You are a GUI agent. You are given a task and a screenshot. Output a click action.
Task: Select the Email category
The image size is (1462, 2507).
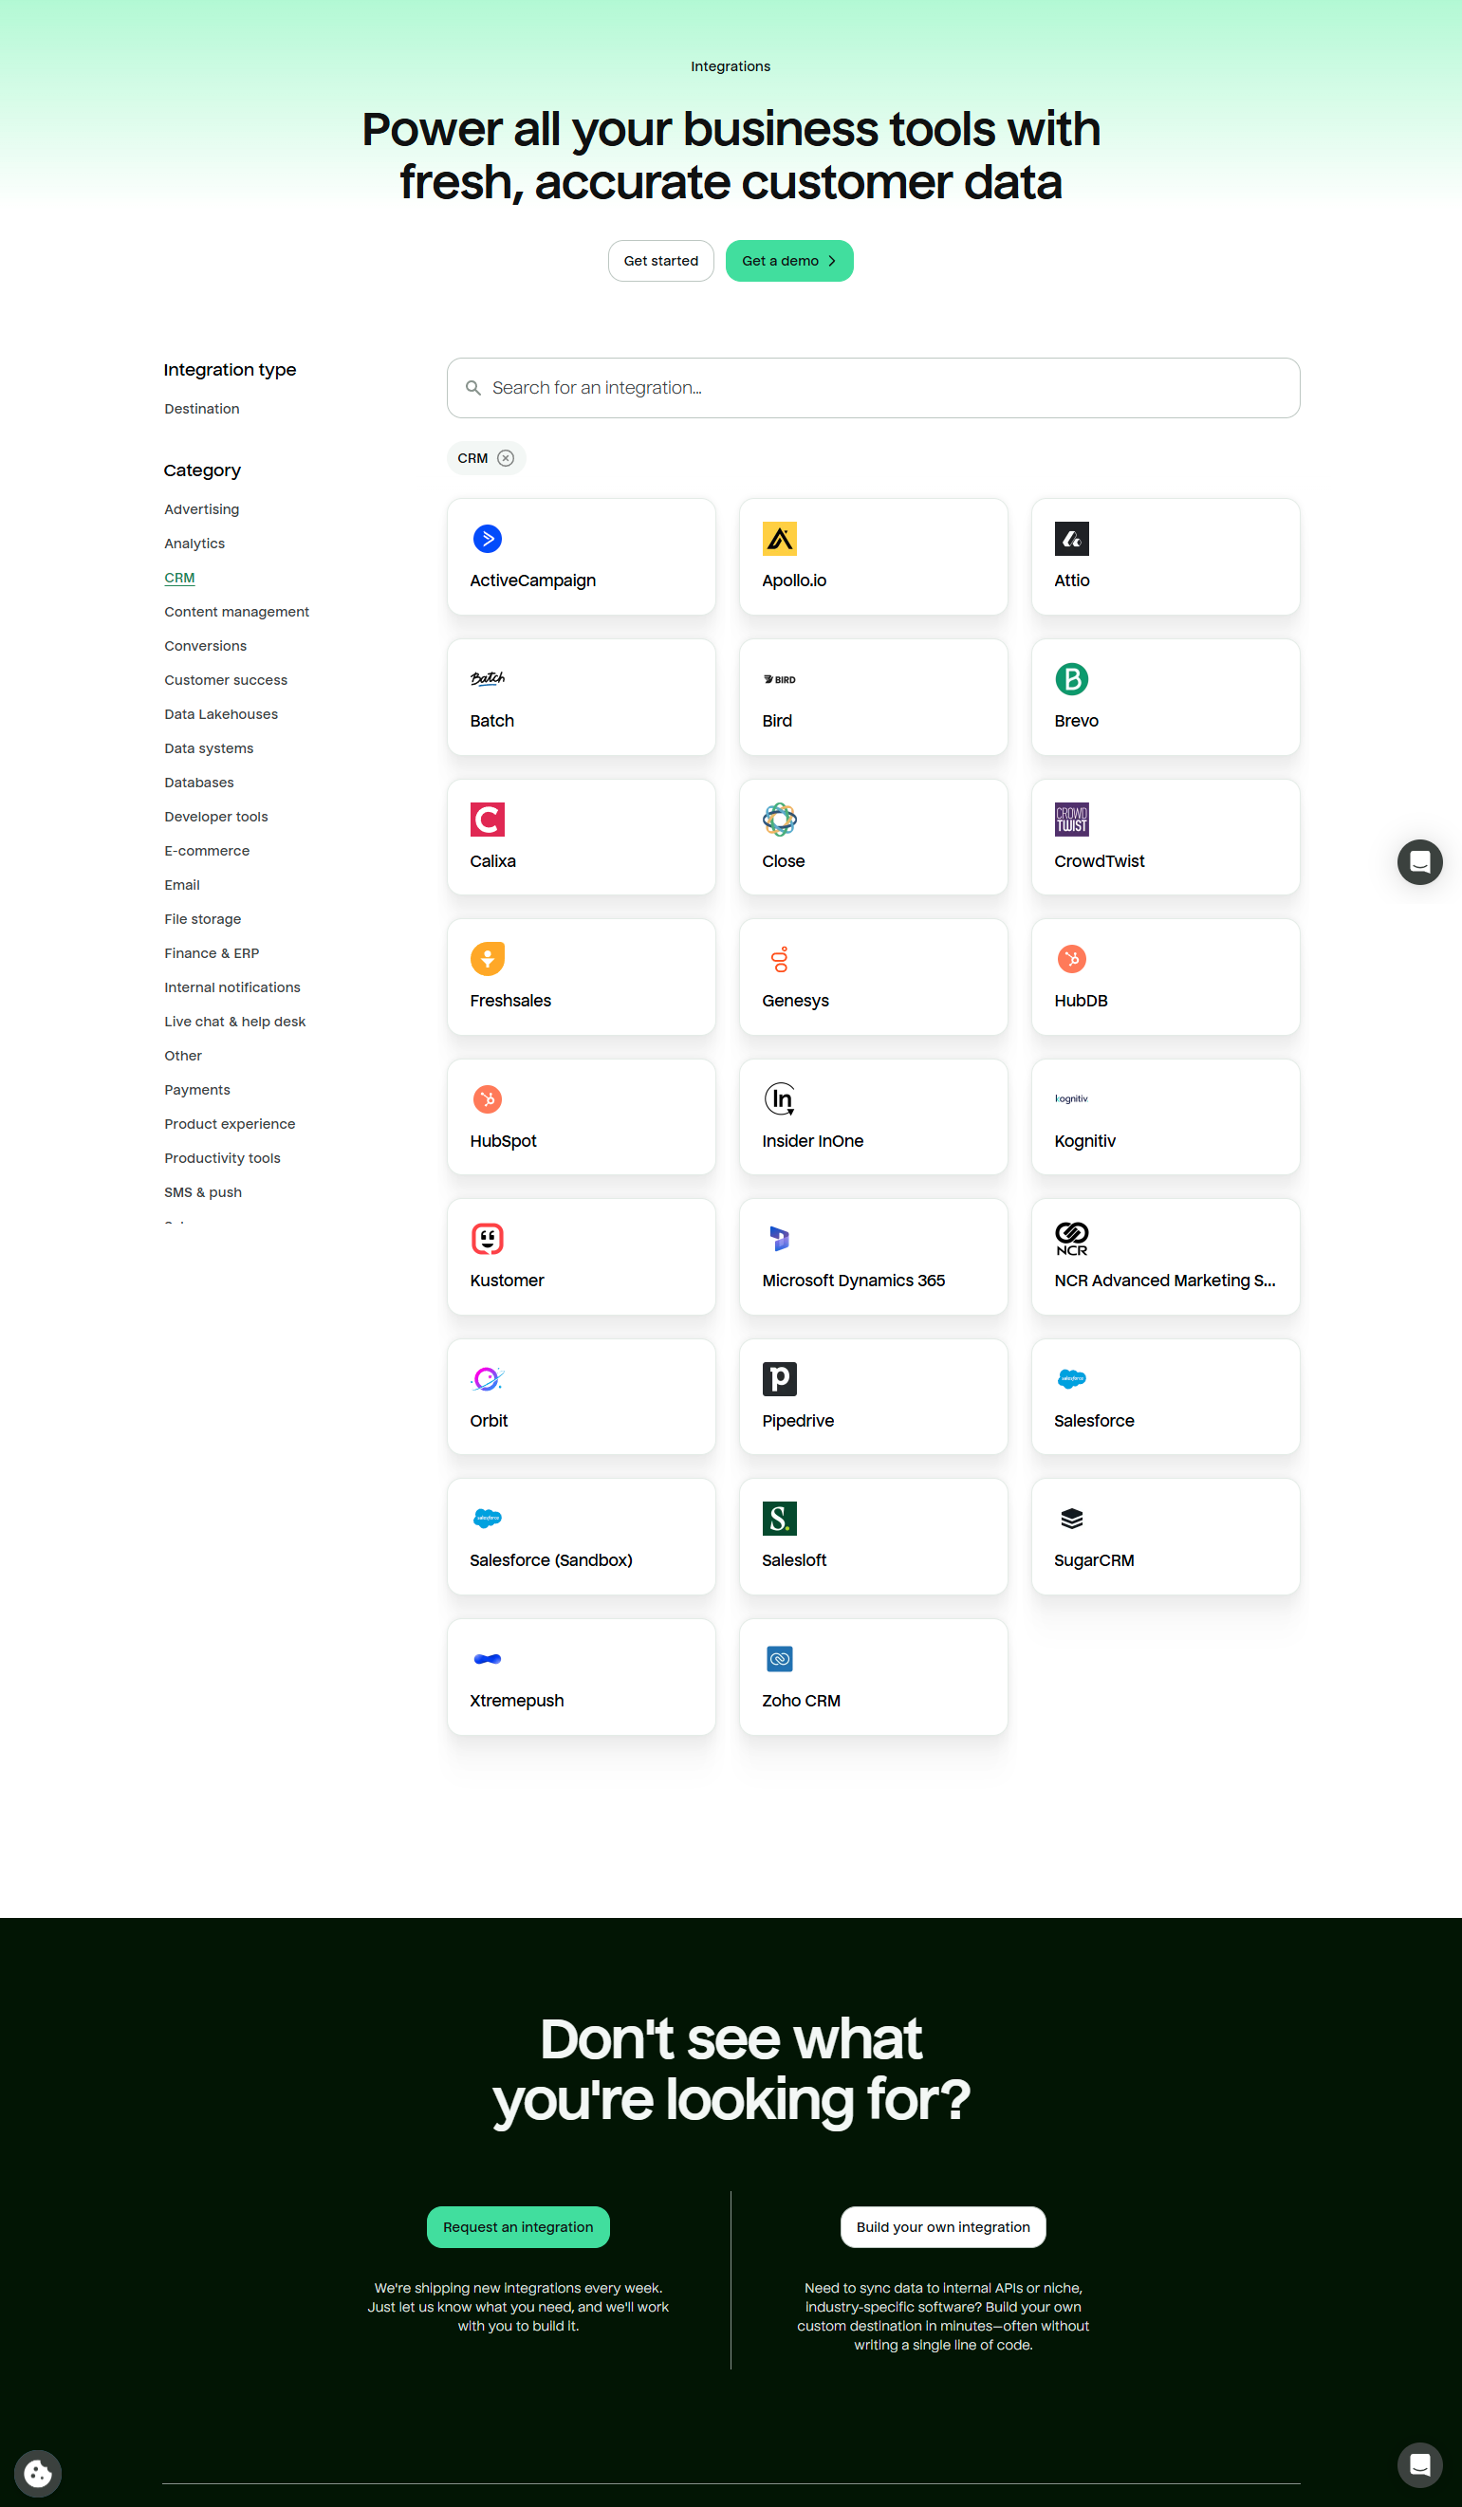point(182,884)
